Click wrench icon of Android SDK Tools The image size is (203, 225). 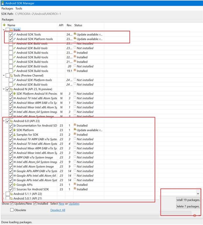click(x=14, y=34)
